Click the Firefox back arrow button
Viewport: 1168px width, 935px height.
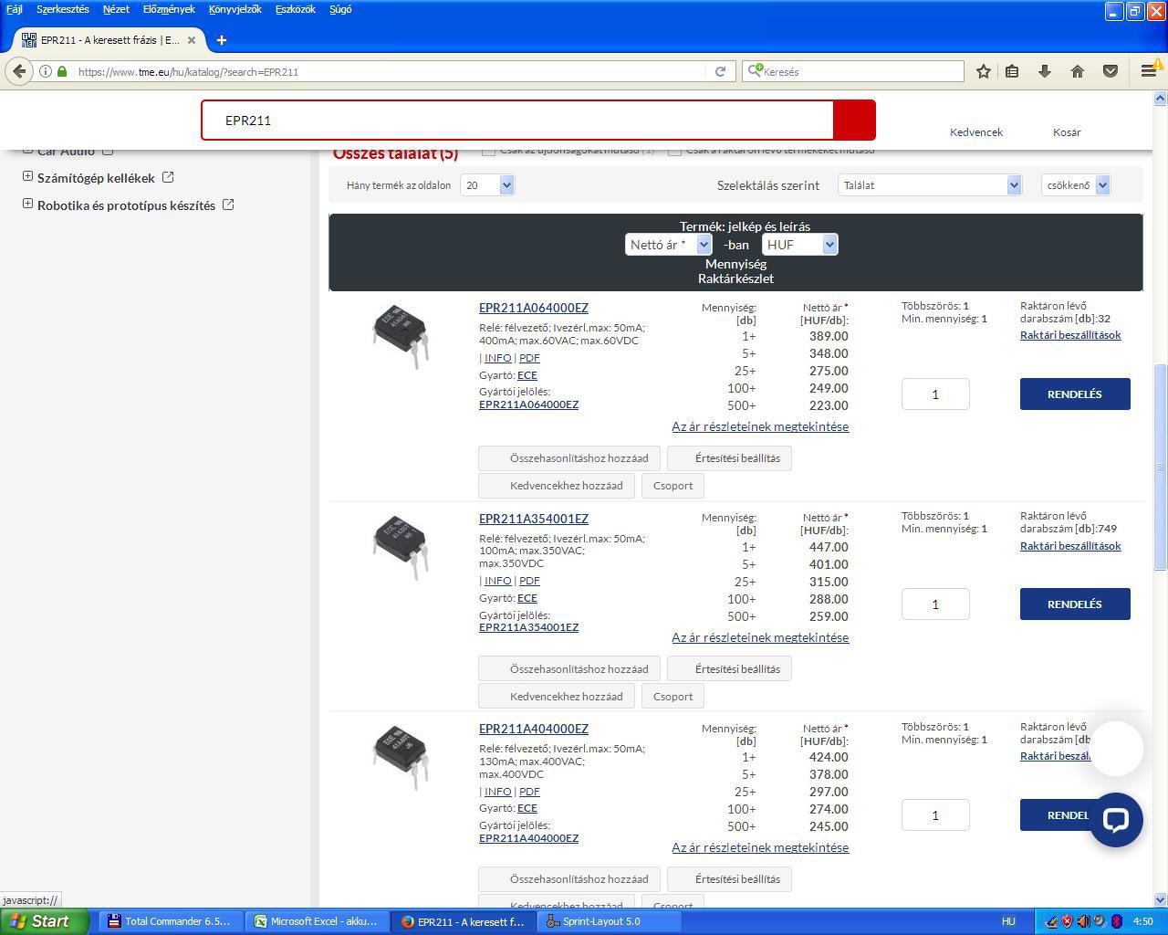19,71
